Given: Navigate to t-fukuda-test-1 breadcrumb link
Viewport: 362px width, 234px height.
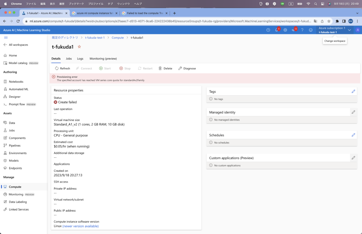Looking at the screenshot, I should [95, 37].
